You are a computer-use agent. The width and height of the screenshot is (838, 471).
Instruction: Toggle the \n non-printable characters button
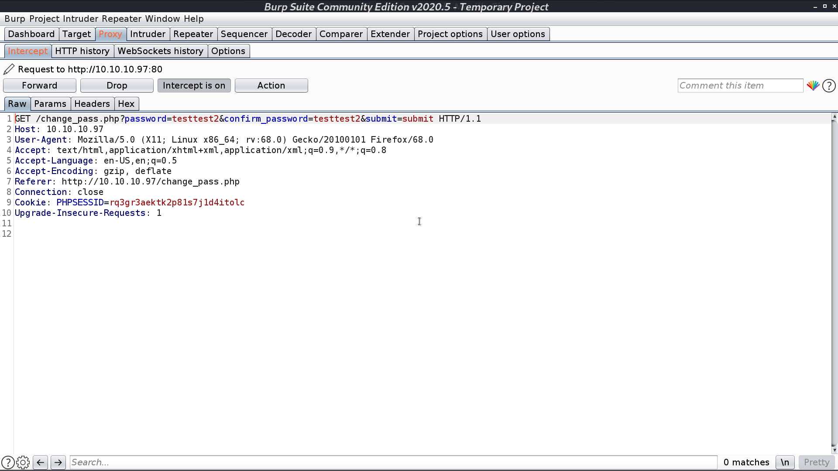coord(785,462)
